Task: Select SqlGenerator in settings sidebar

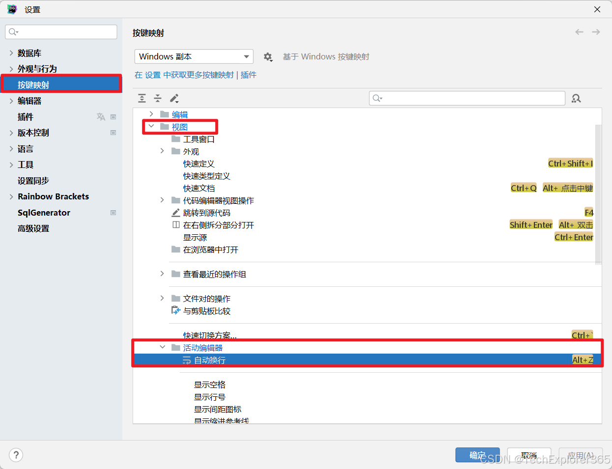Action: point(61,213)
